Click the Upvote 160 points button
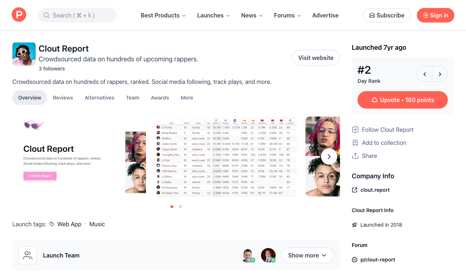Viewport: 466px width, 276px height. pyautogui.click(x=403, y=100)
